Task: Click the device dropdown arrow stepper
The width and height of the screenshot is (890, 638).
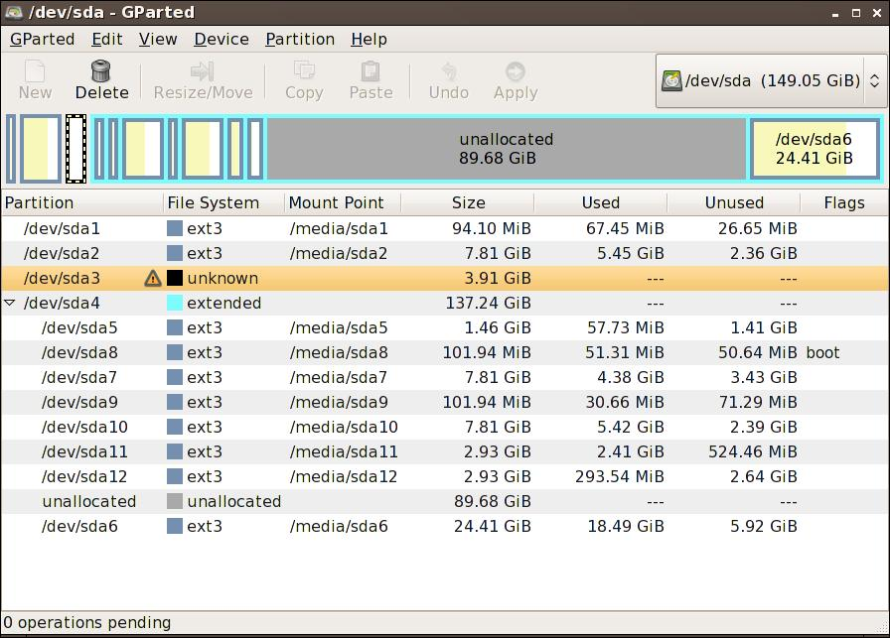Action: tap(874, 80)
